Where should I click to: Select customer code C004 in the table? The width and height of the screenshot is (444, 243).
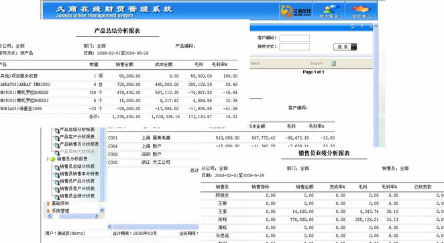113,146
